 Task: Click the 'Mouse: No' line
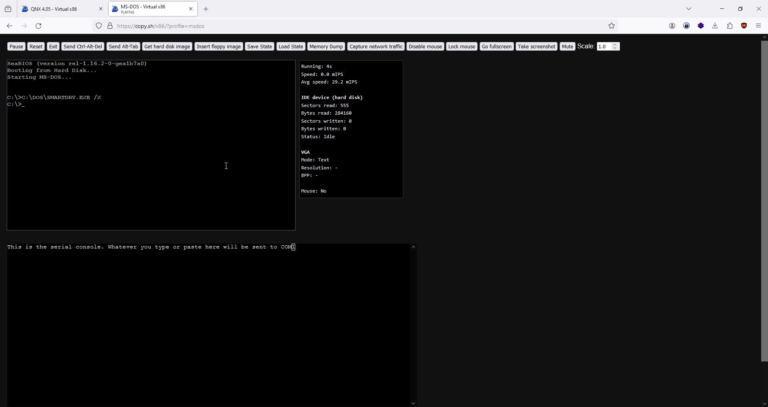pos(314,191)
